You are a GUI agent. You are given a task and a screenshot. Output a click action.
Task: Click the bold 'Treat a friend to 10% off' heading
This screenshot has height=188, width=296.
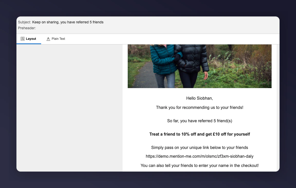click(200, 134)
